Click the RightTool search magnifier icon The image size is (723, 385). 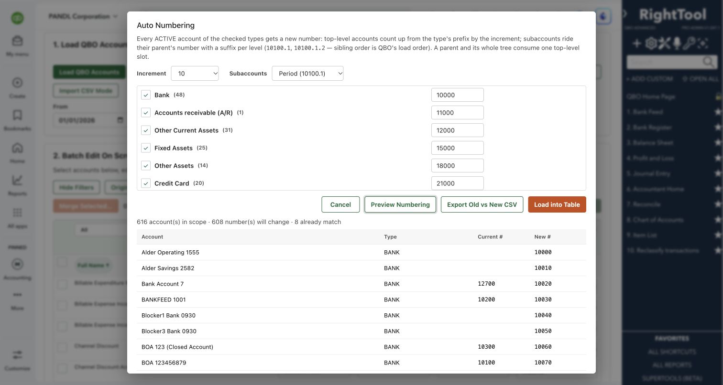(708, 62)
